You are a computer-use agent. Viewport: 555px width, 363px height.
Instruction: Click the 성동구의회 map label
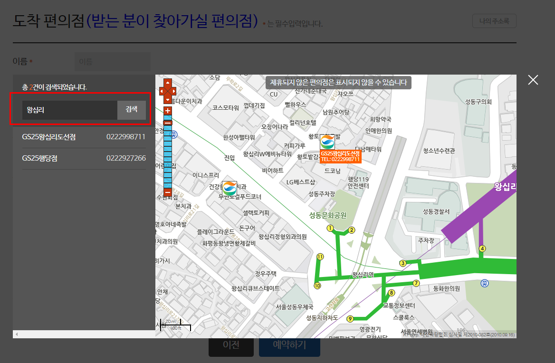coord(478,102)
